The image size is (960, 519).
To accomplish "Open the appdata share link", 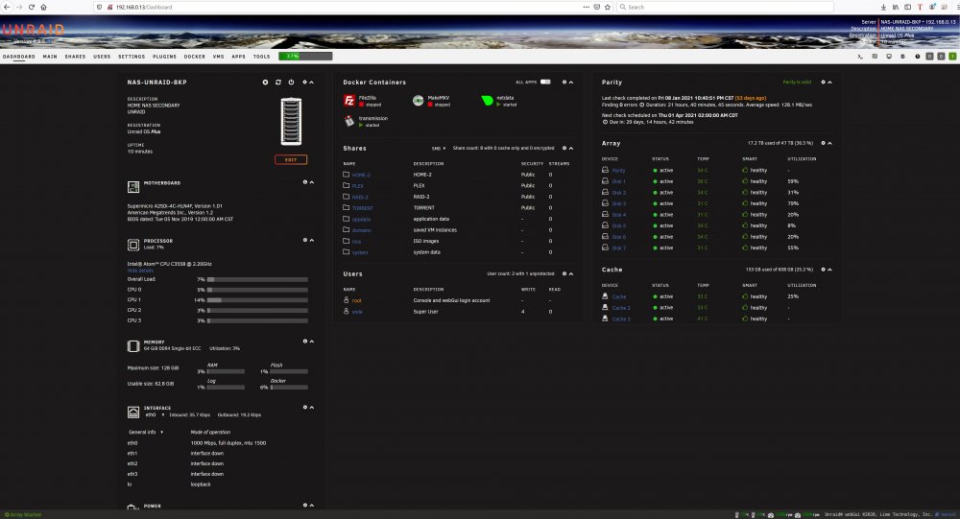I will coord(361,219).
